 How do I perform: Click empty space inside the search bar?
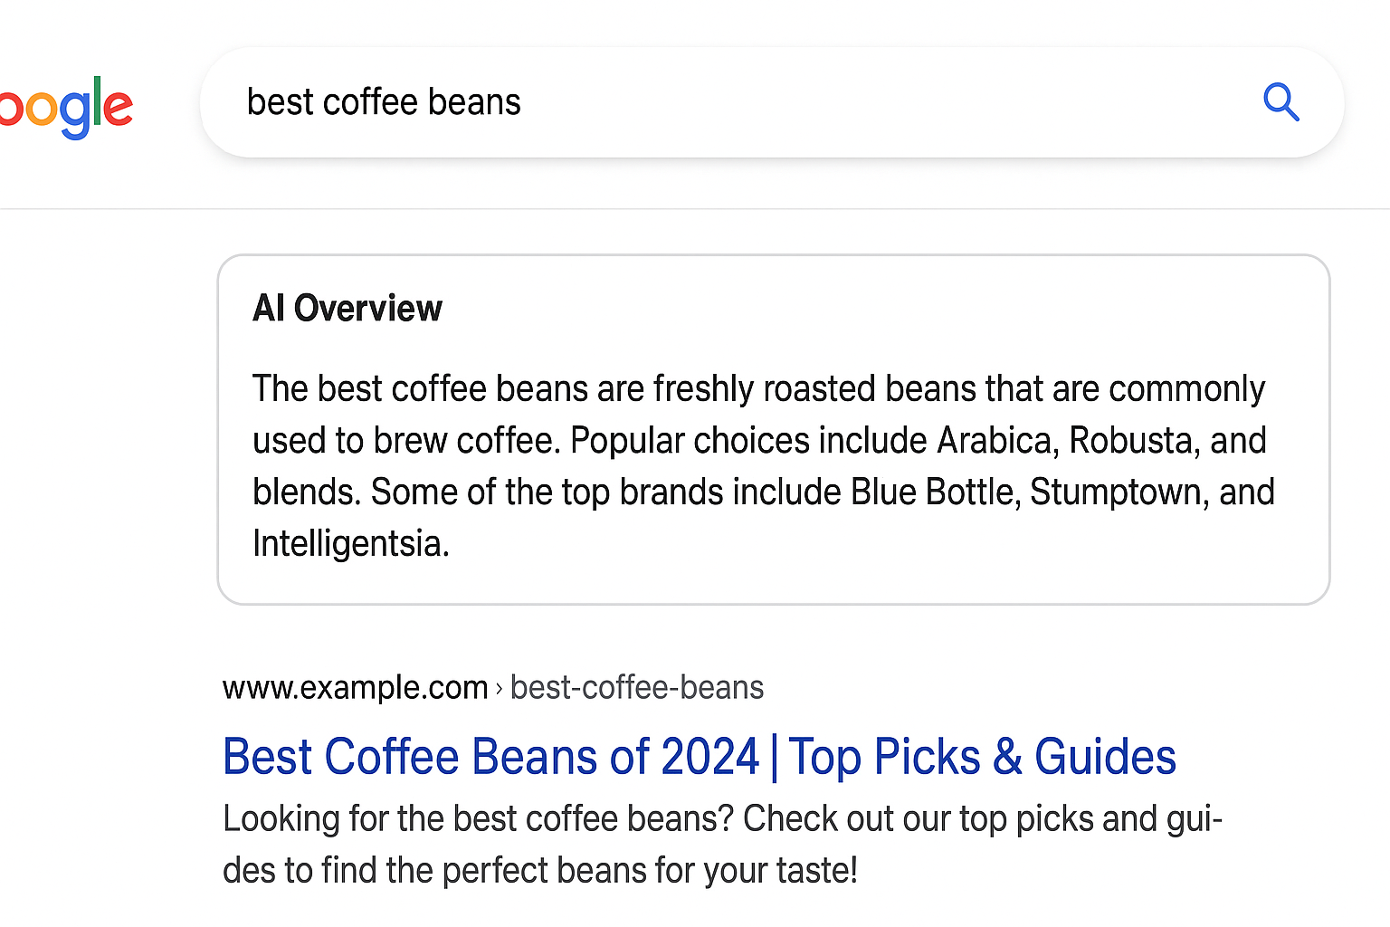click(860, 102)
